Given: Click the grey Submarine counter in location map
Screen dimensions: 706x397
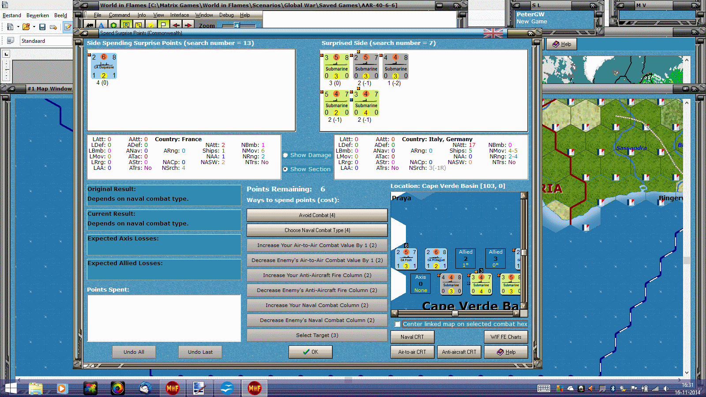Looking at the screenshot, I should (x=451, y=284).
